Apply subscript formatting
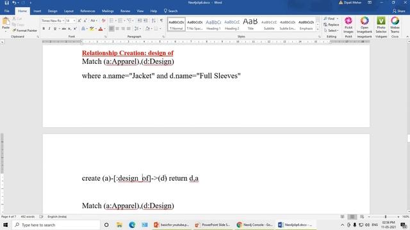Screen dimensions: 410x230 tap(69, 29)
